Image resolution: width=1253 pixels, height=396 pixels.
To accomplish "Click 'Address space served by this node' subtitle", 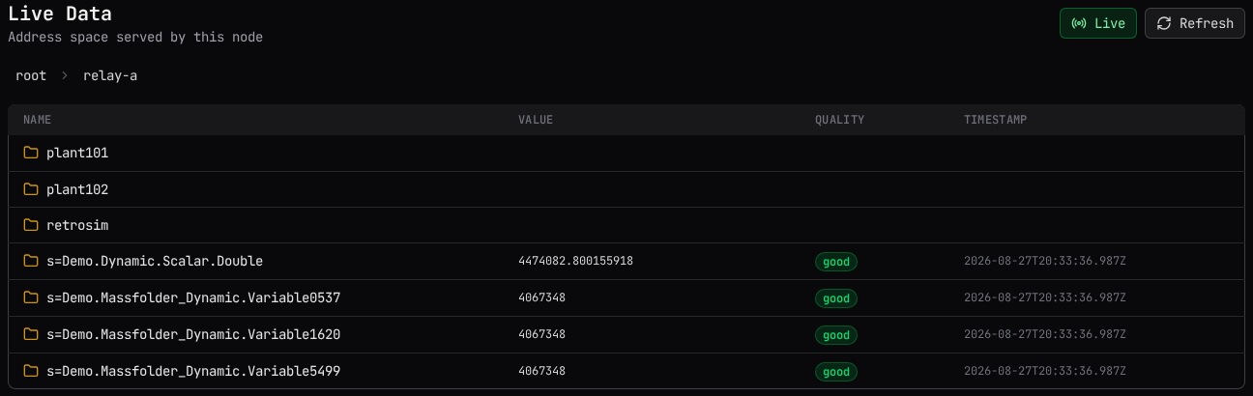I will pos(135,37).
